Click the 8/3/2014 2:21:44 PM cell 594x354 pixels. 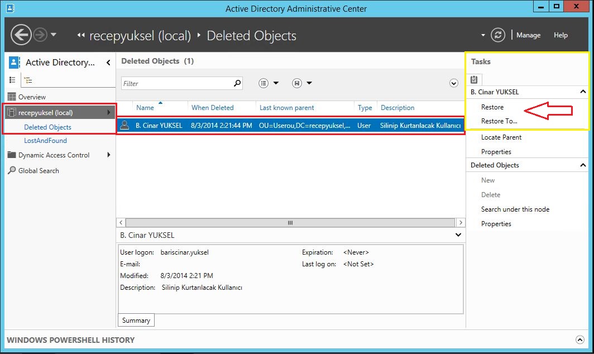coord(221,126)
